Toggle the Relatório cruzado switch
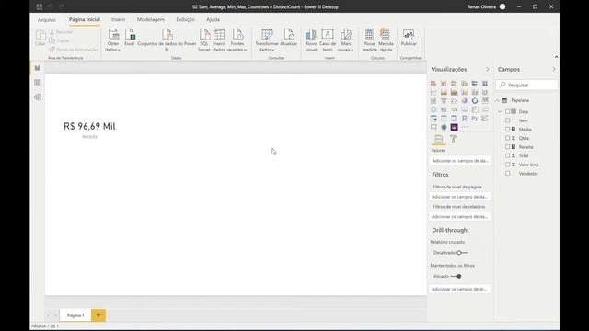Viewport: 589px width, 331px height. coord(462,253)
